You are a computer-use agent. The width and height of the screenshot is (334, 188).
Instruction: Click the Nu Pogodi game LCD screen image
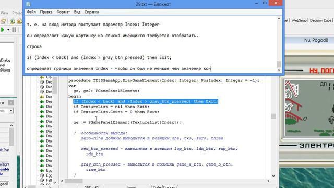(309, 109)
